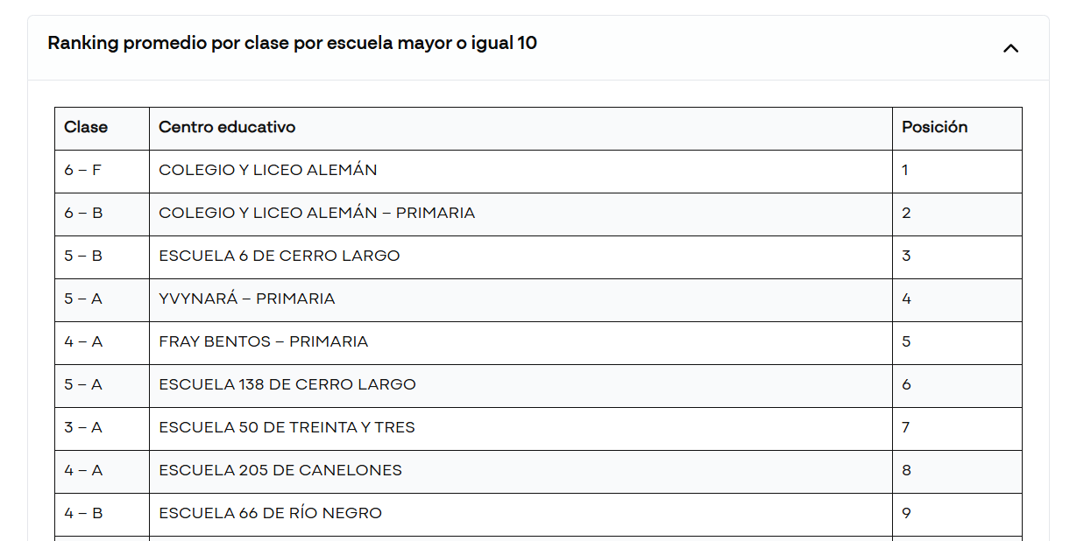This screenshot has width=1091, height=541.
Task: Click the '6 – F' class cell
Action: pyautogui.click(x=83, y=170)
